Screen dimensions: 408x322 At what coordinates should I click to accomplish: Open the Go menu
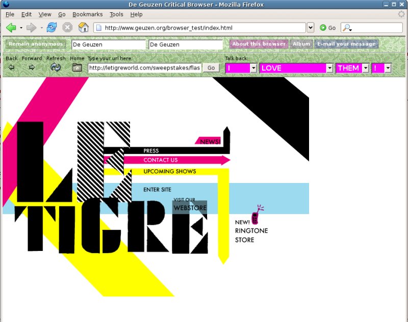pos(62,14)
